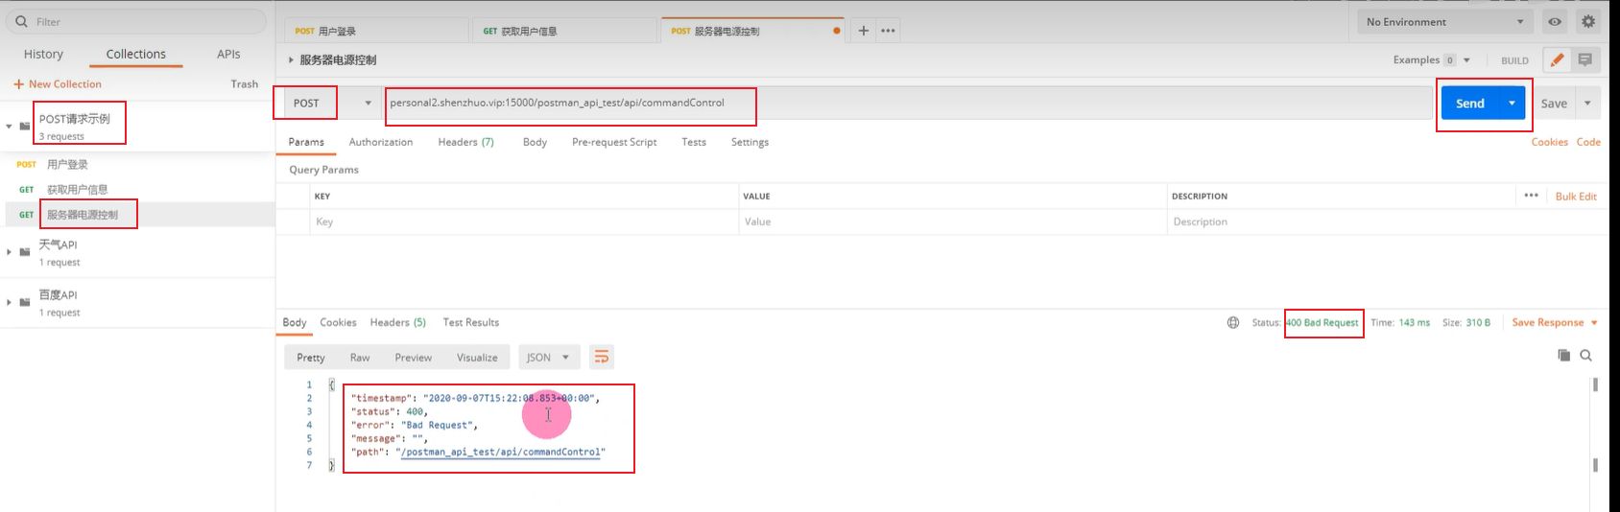Image resolution: width=1620 pixels, height=512 pixels.
Task: Open No Environment dropdown
Action: click(1443, 22)
